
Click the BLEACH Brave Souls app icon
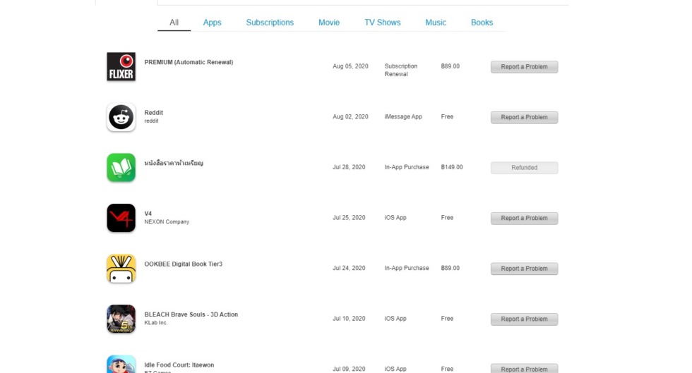(121, 319)
